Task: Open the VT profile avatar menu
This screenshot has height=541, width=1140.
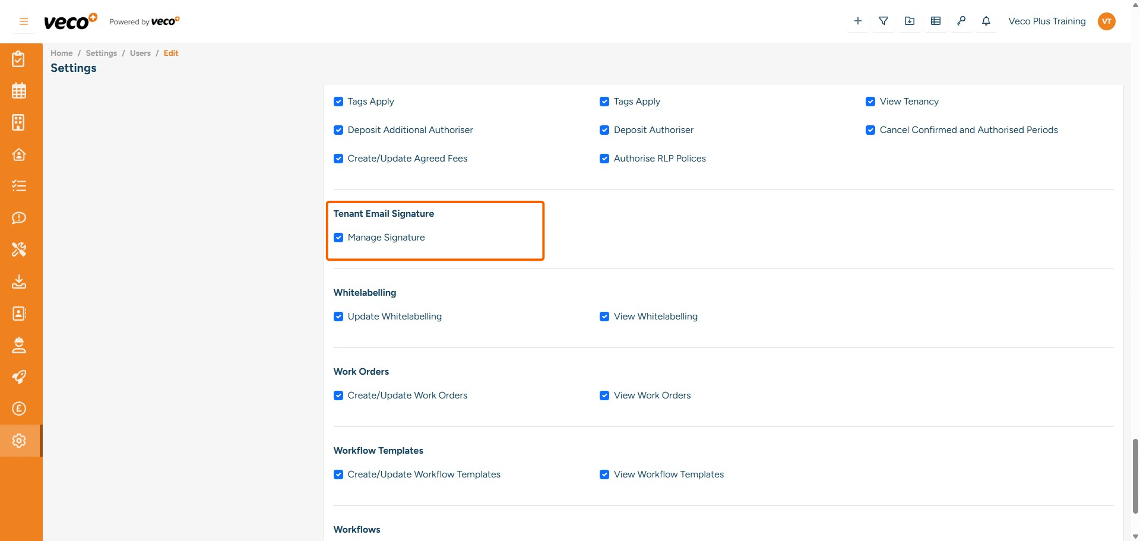Action: [1107, 21]
